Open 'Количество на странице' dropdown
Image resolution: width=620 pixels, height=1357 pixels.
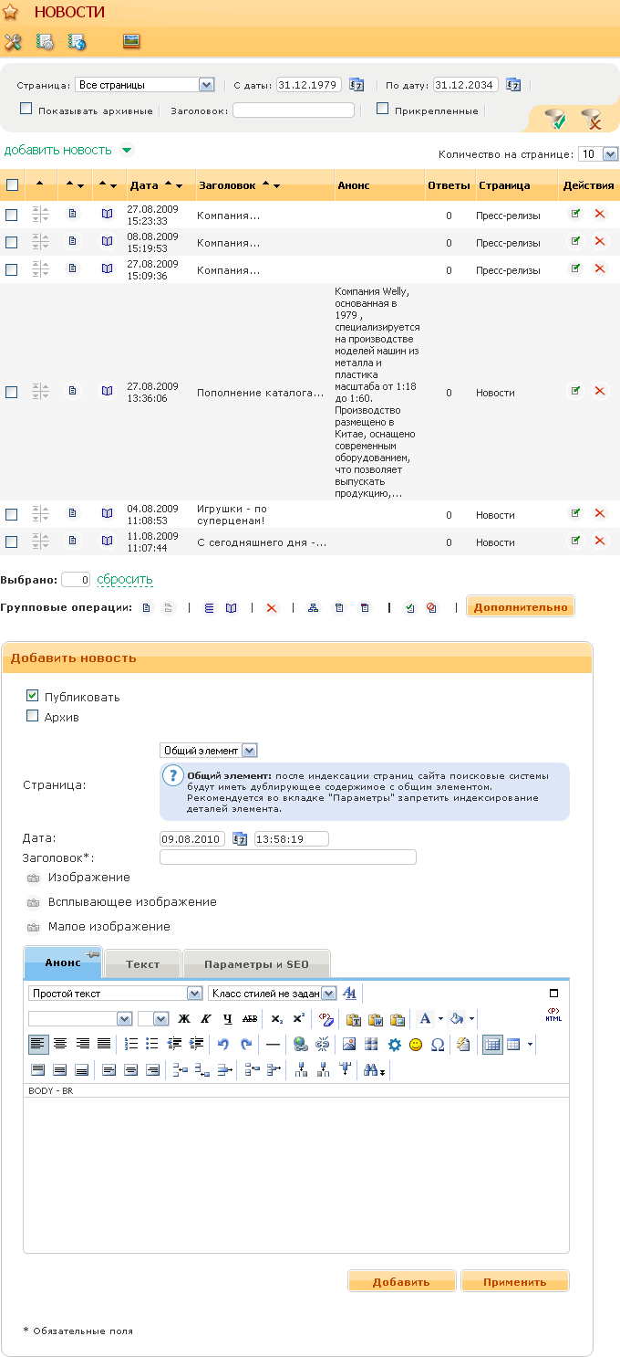599,154
